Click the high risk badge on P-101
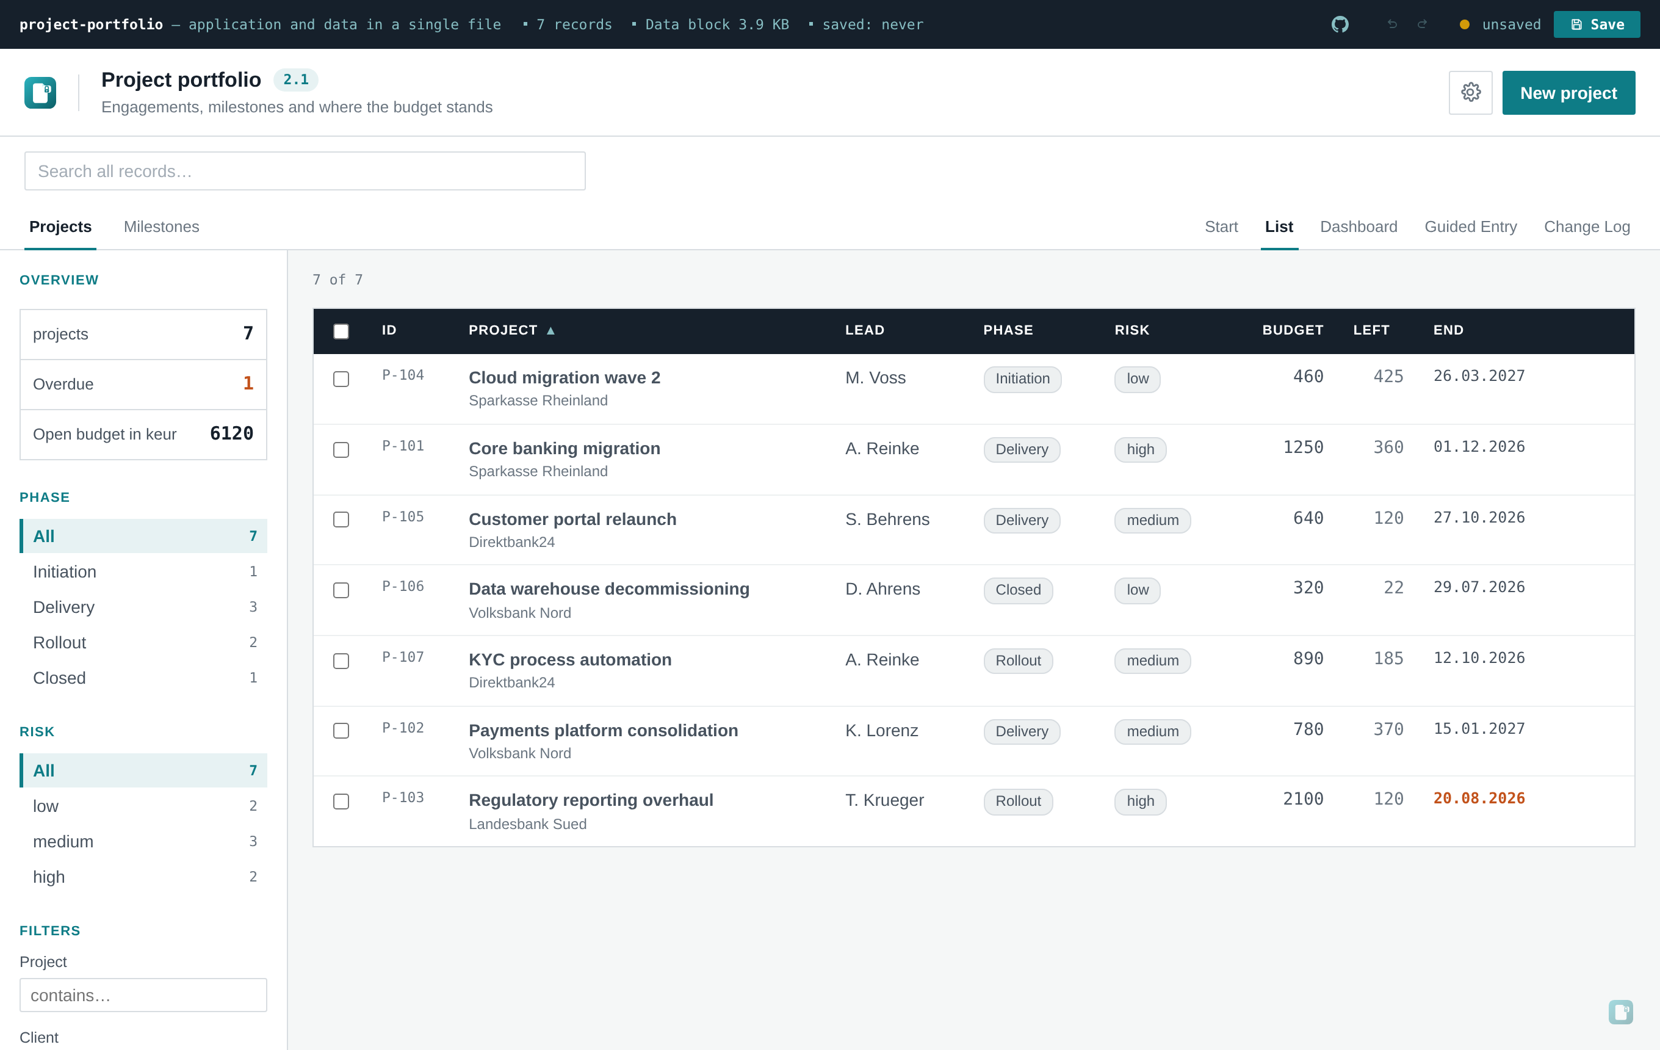1660x1050 pixels. 1139,449
